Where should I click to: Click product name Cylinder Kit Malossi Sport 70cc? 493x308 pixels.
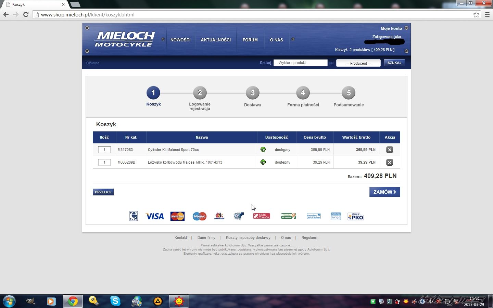(173, 150)
